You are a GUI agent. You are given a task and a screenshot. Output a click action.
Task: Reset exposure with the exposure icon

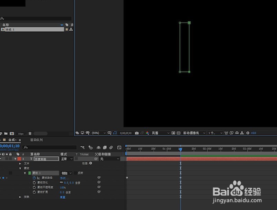tap(248, 133)
